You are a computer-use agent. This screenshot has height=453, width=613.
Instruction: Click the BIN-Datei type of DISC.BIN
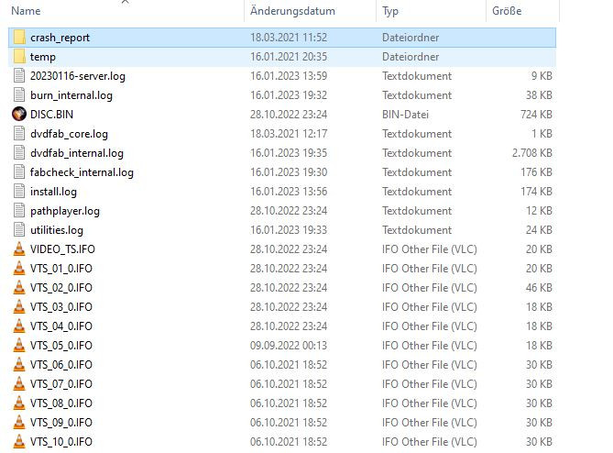(x=405, y=115)
